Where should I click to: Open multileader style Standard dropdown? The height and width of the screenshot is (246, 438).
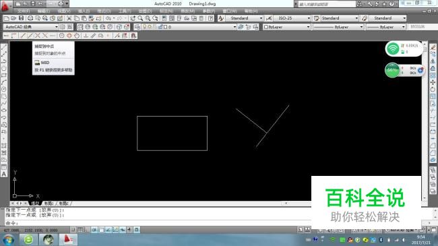point(387,18)
